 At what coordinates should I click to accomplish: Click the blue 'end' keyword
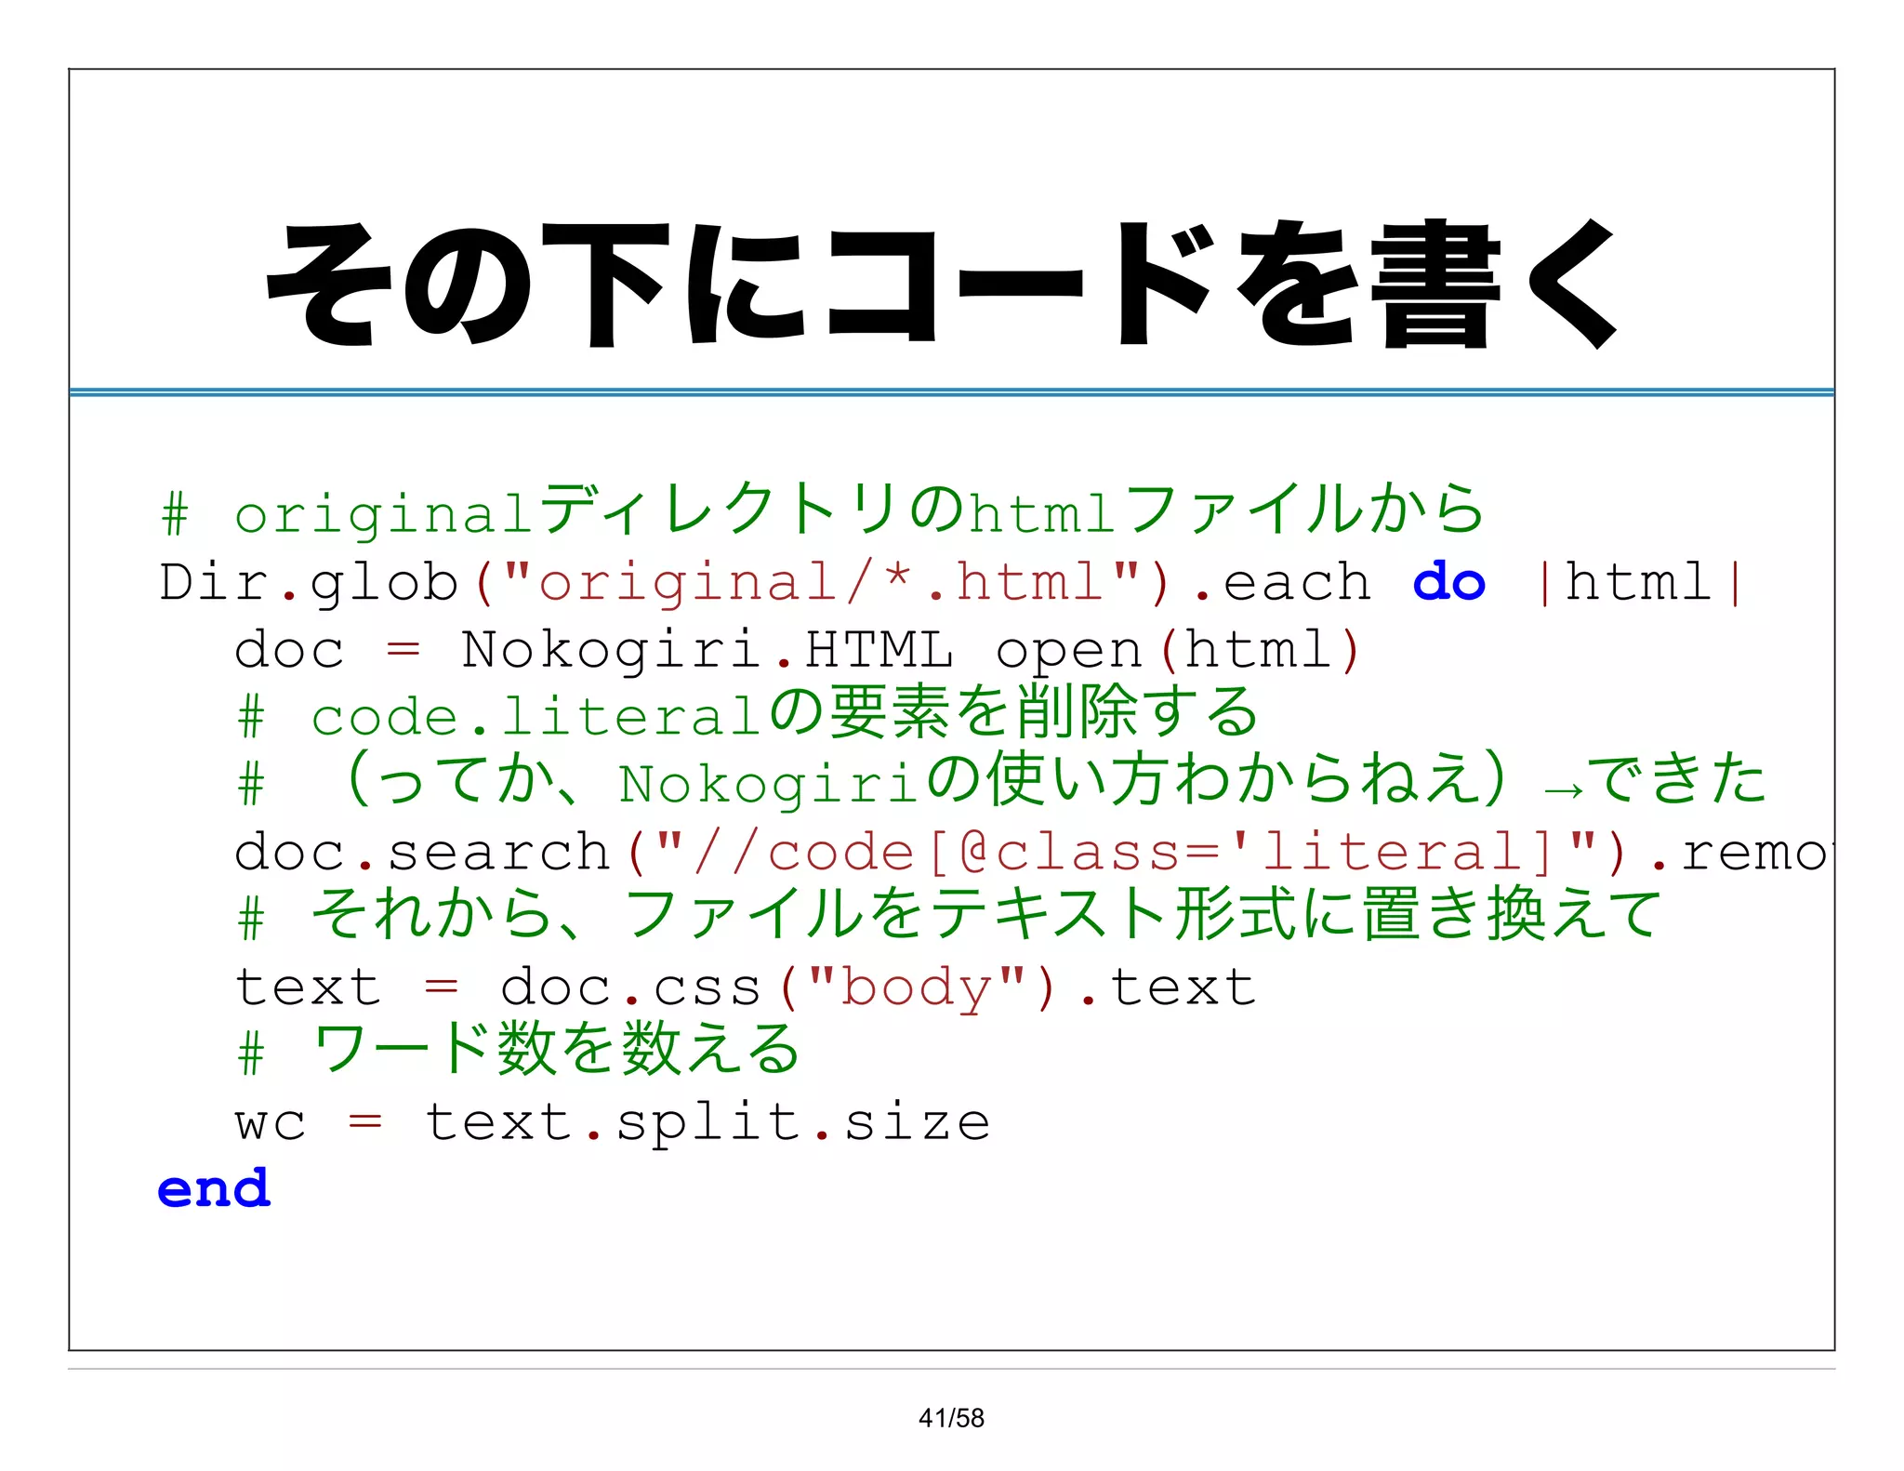214,1187
